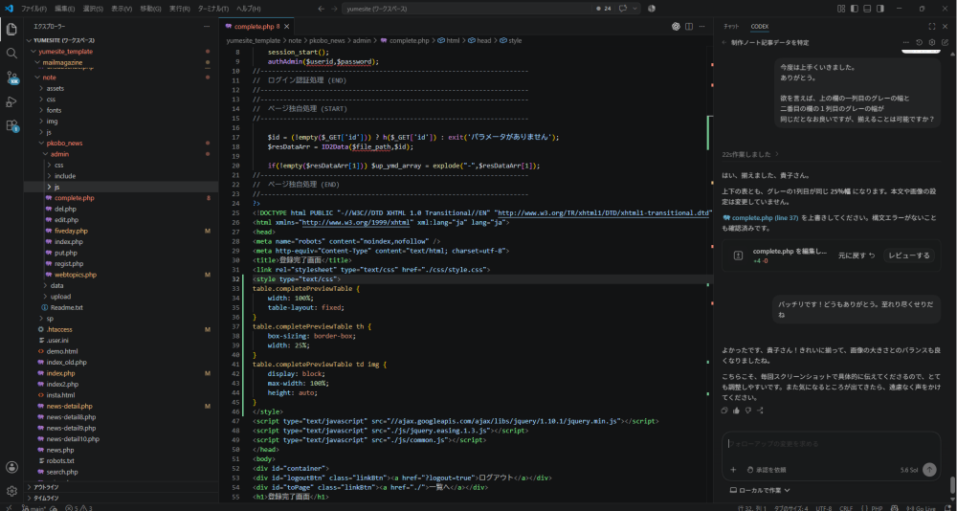Open Run and Debug view

point(11,101)
